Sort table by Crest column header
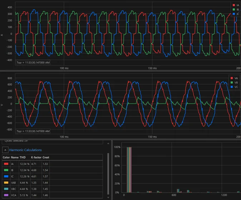Screen dimensions: 241x200 (x=46, y=157)
